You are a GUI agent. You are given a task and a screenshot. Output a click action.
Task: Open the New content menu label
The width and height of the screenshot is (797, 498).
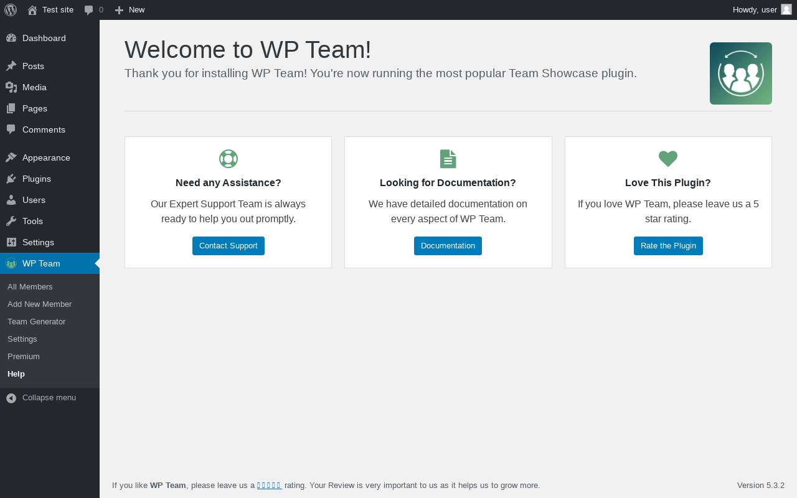point(137,10)
